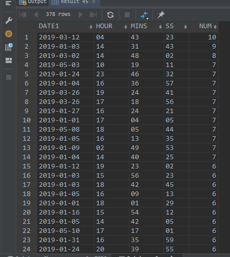
Task: Select date cell 2019-05-08
Action: [65, 130]
